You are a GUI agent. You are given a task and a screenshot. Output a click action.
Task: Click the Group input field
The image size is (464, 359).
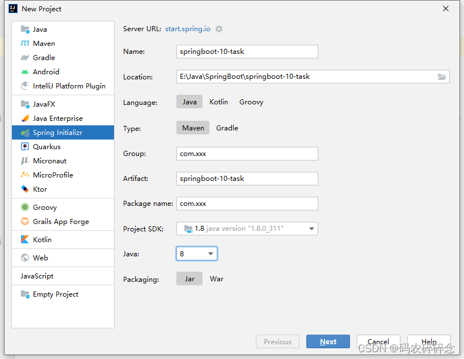[247, 154]
